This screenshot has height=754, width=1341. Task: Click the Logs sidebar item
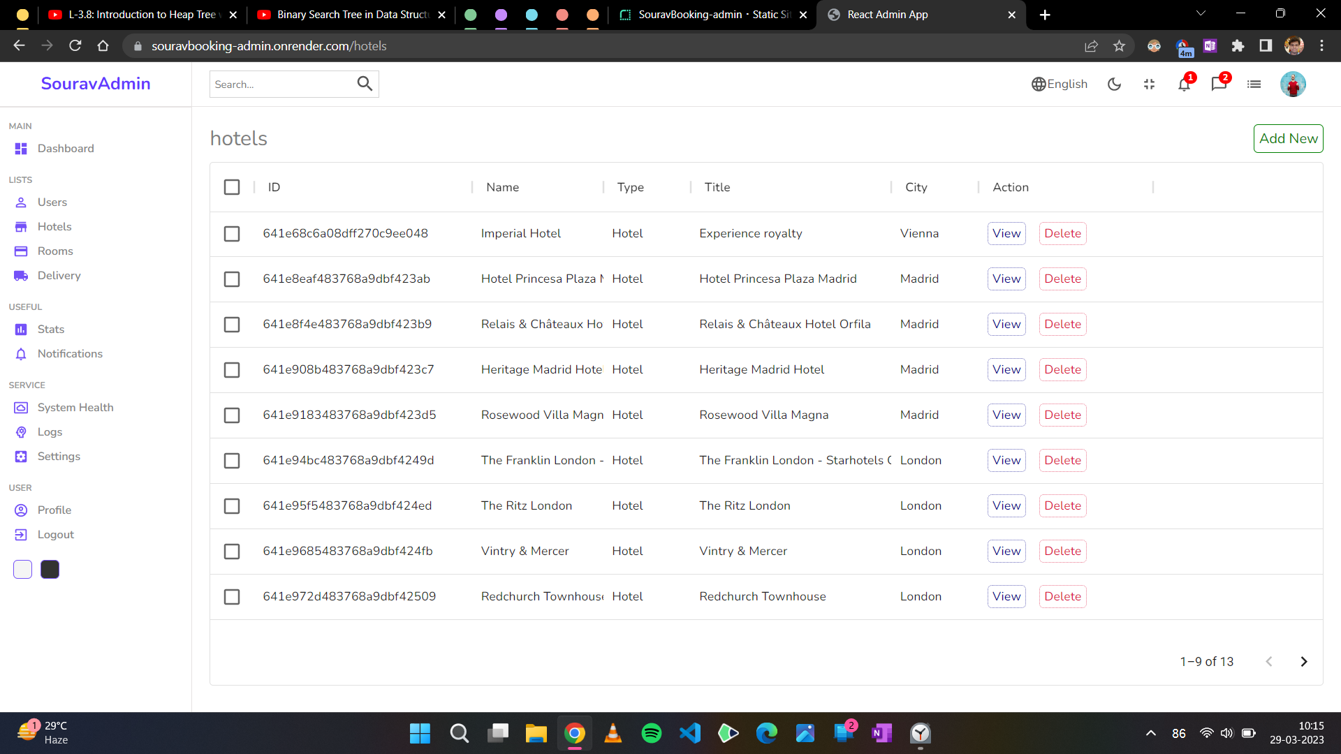[49, 431]
